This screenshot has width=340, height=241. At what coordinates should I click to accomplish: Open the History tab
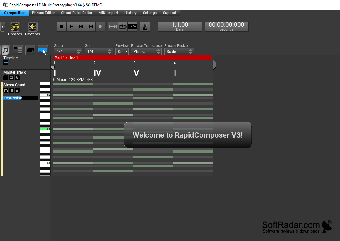pyautogui.click(x=130, y=13)
